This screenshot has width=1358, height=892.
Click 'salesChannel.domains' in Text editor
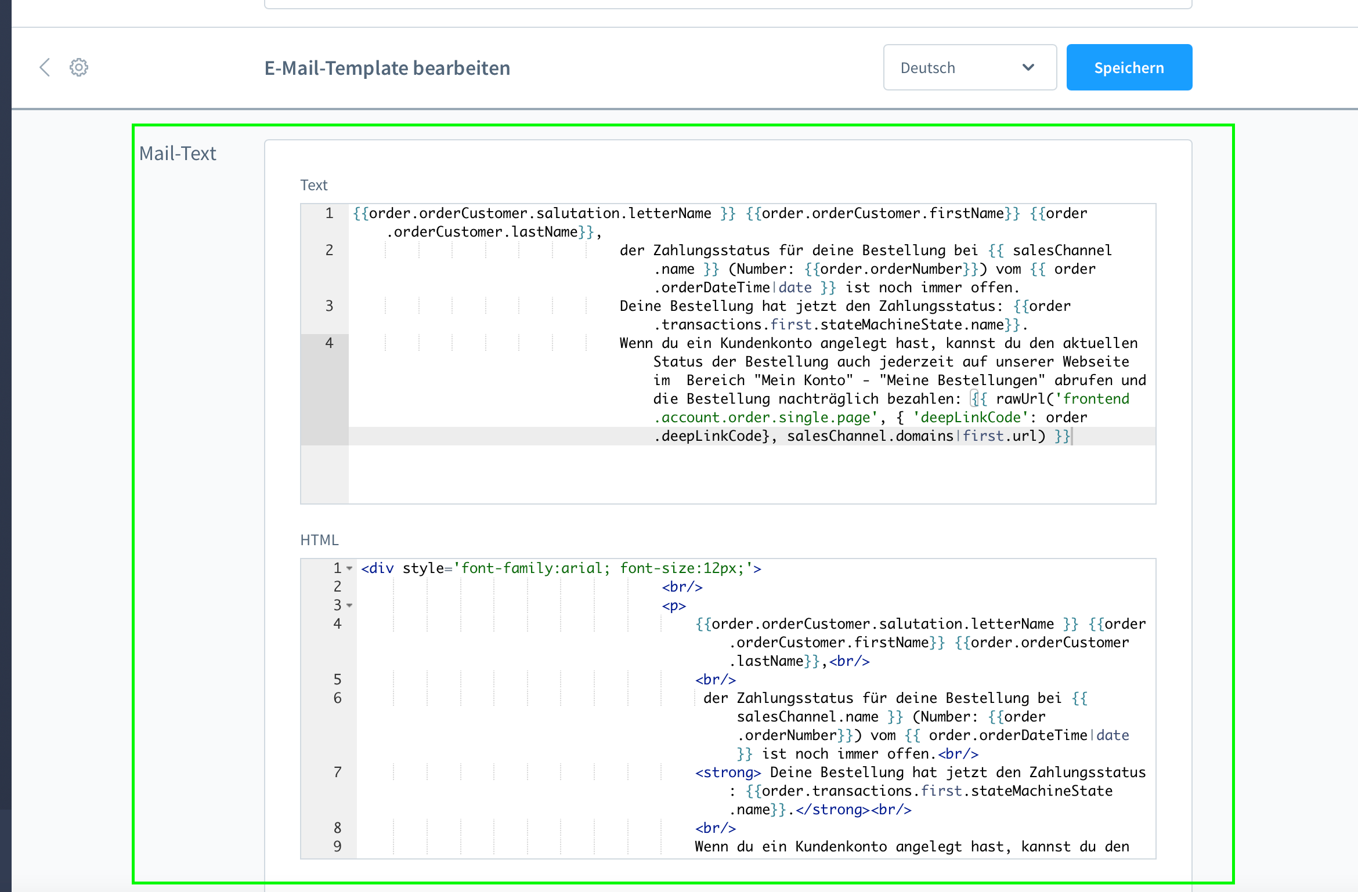click(x=870, y=436)
